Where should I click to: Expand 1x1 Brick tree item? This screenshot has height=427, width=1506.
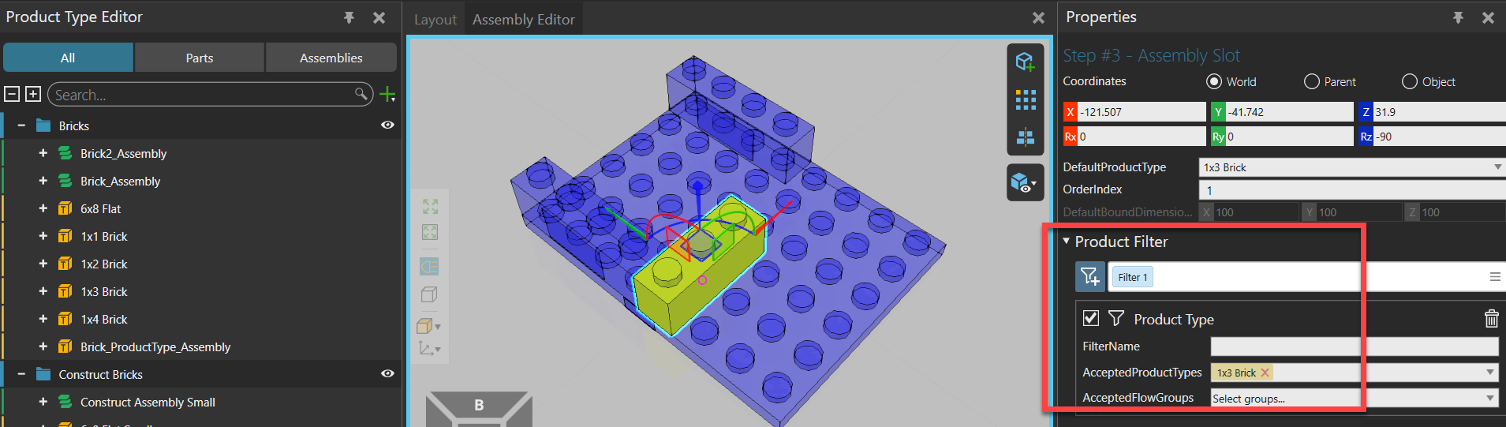(43, 236)
